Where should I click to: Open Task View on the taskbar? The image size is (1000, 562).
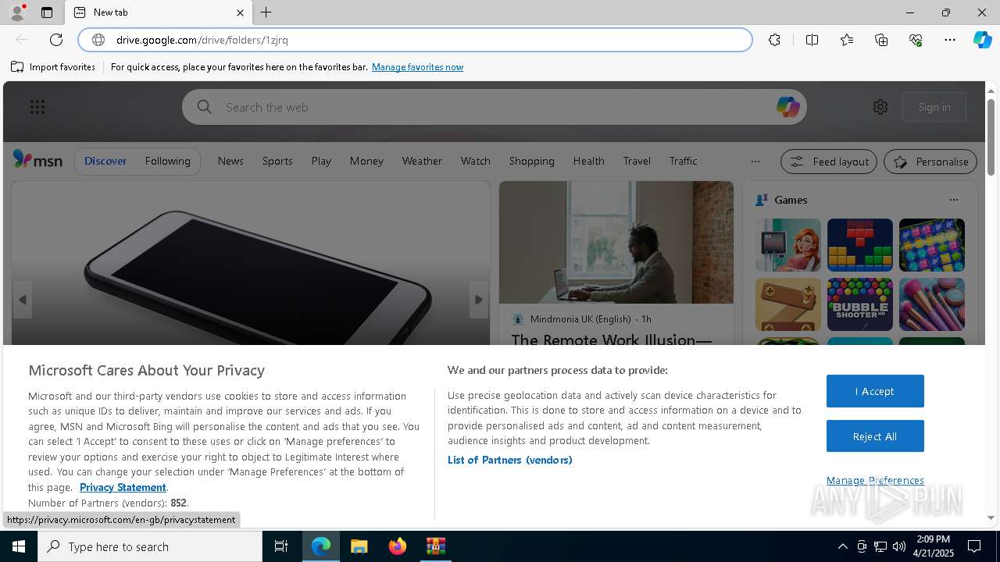[281, 546]
